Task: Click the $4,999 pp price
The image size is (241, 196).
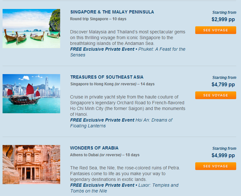Action: tap(223, 156)
